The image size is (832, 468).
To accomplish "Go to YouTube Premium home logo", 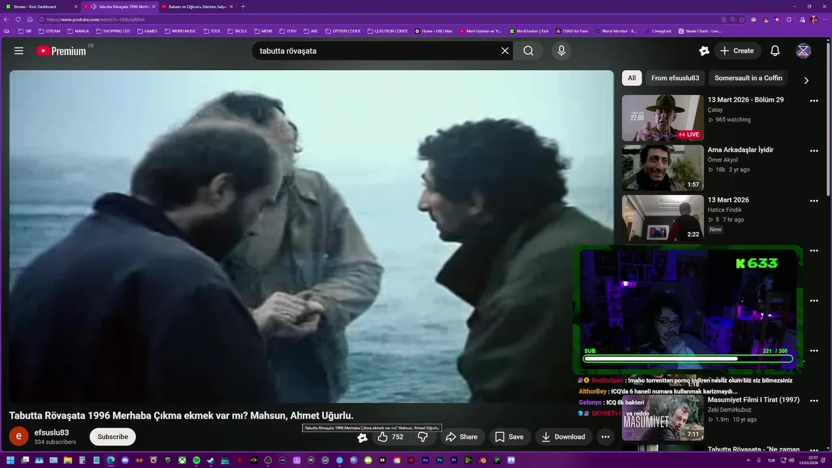I will pos(62,51).
